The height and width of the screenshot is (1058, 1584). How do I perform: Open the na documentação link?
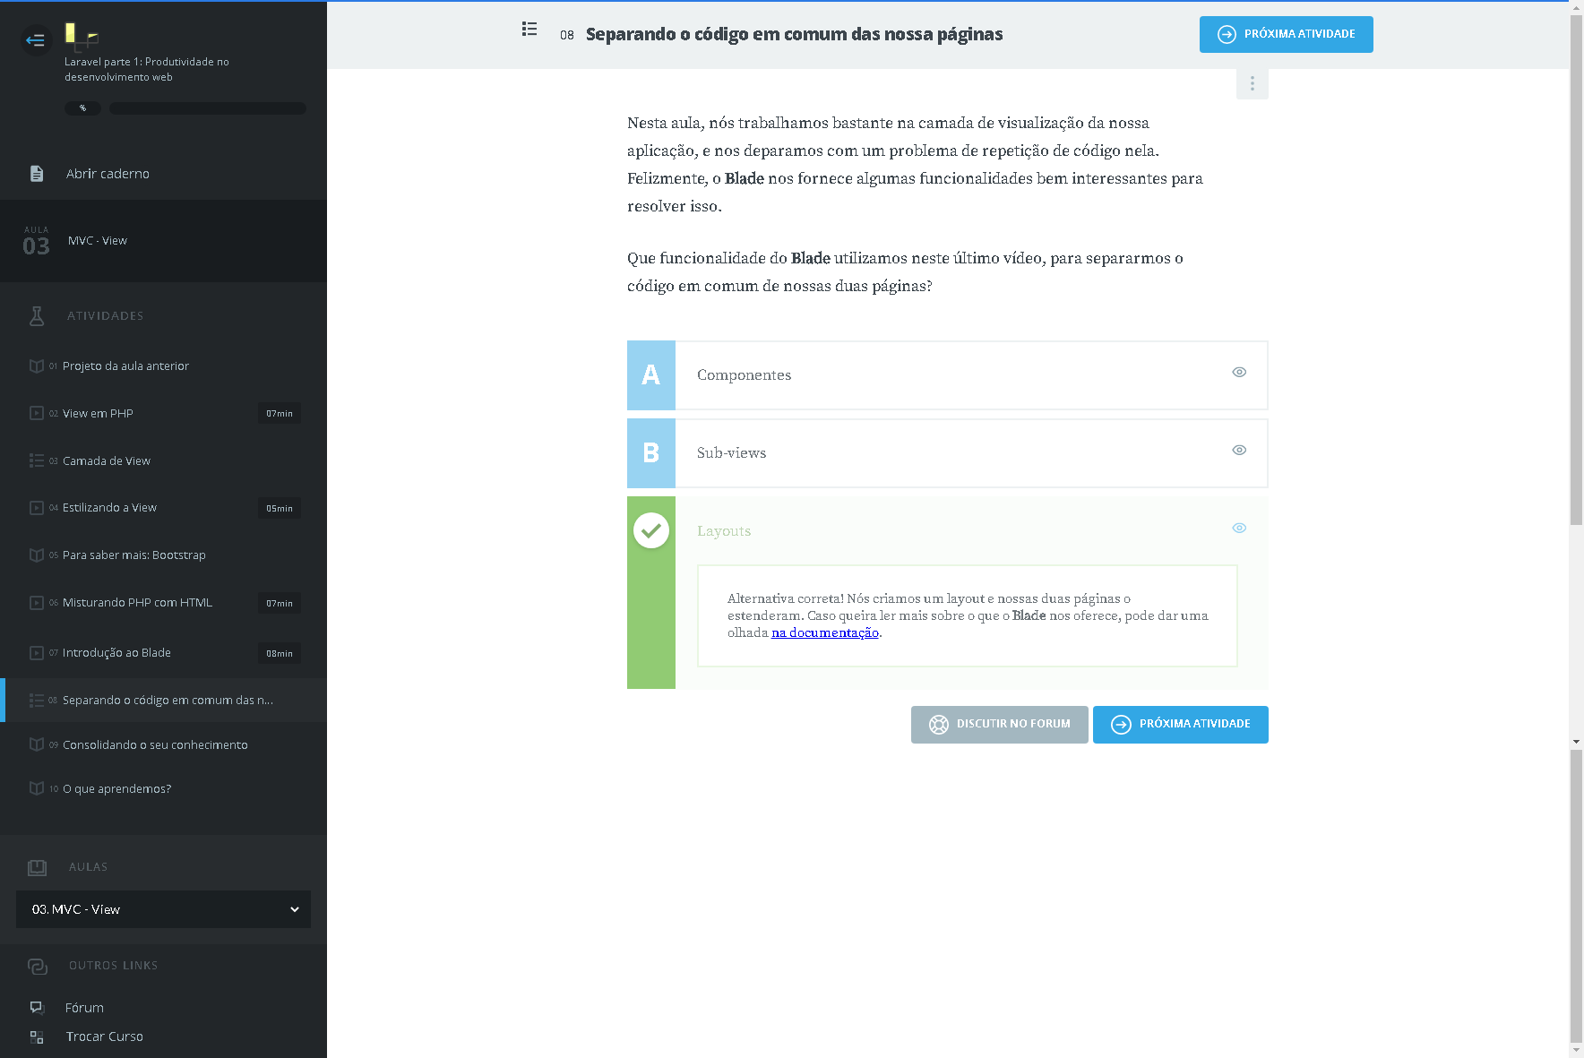(x=824, y=633)
